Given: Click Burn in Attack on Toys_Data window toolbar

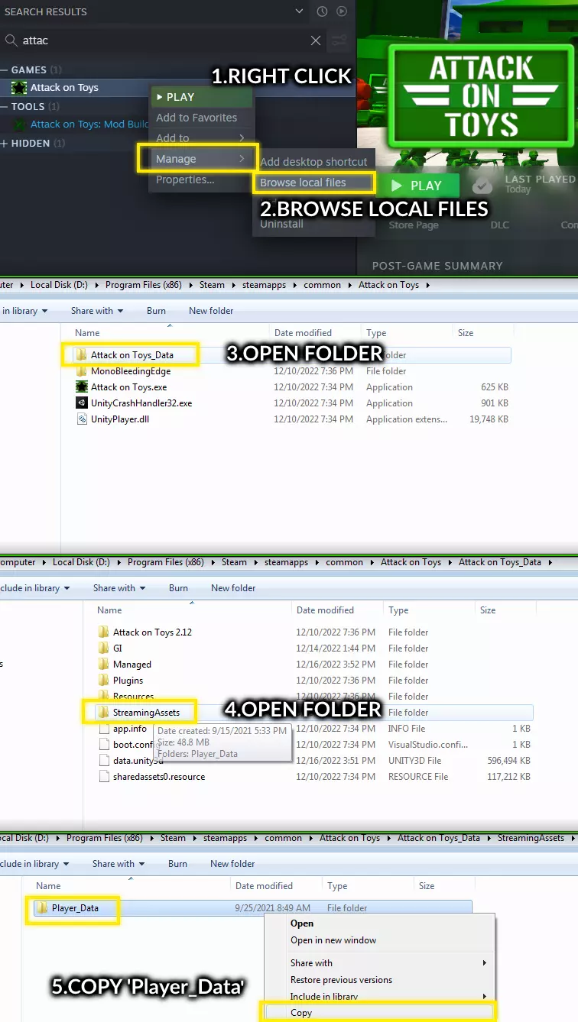Looking at the screenshot, I should tap(178, 588).
